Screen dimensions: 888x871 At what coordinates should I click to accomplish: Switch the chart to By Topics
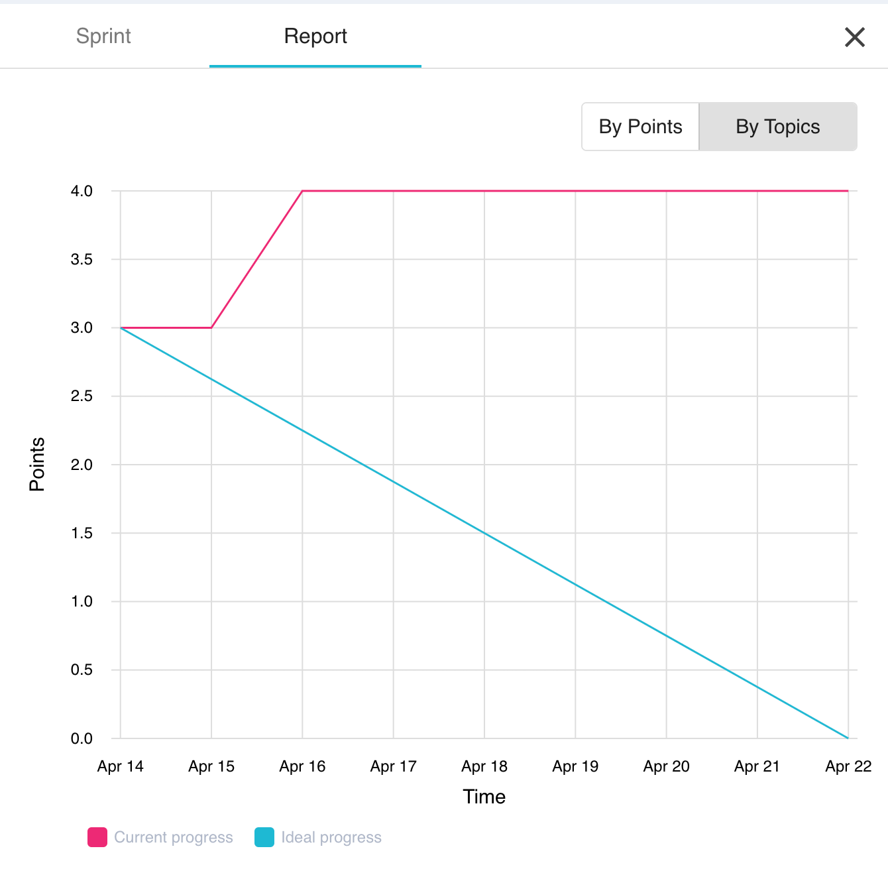pos(777,127)
